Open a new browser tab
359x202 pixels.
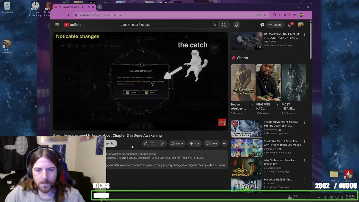pyautogui.click(x=100, y=7)
